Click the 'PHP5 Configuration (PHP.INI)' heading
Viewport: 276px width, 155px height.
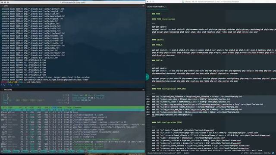coord(169,89)
